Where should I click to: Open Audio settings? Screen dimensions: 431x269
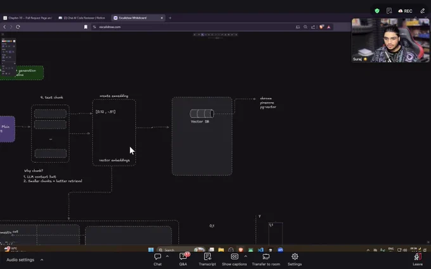(x=20, y=260)
